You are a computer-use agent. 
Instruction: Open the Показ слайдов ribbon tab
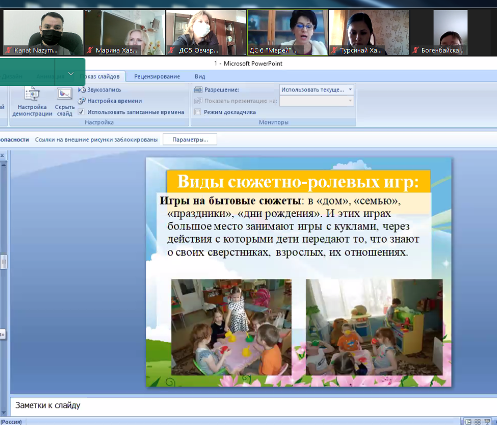[x=99, y=76]
